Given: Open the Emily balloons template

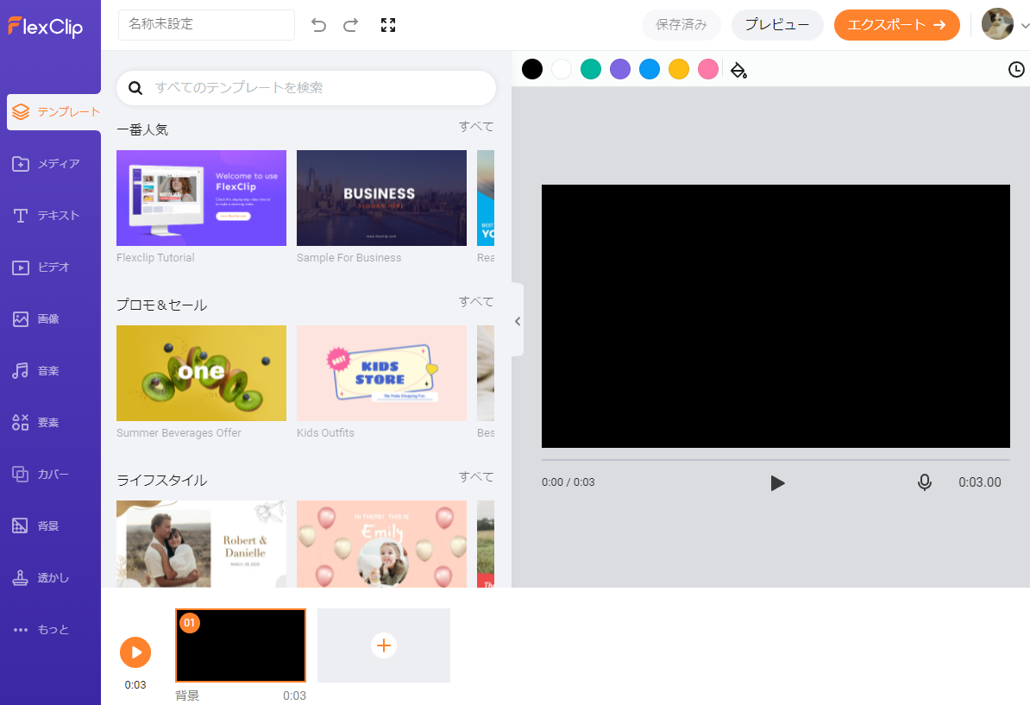Looking at the screenshot, I should coord(381,544).
